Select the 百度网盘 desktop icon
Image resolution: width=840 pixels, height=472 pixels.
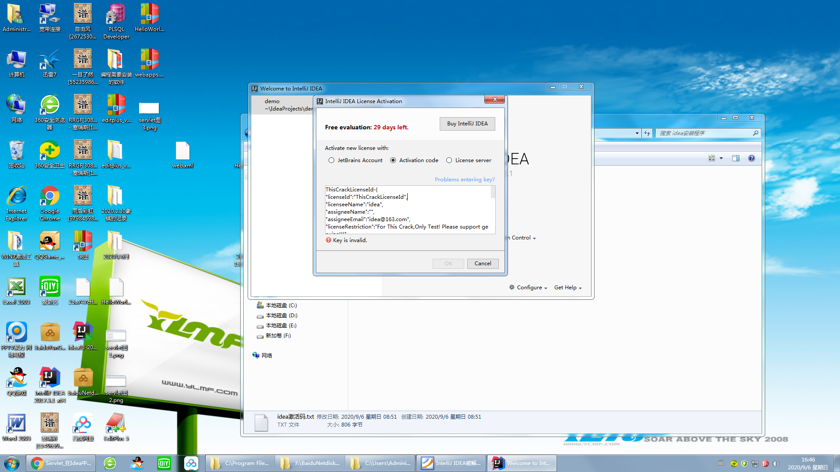coord(83,427)
